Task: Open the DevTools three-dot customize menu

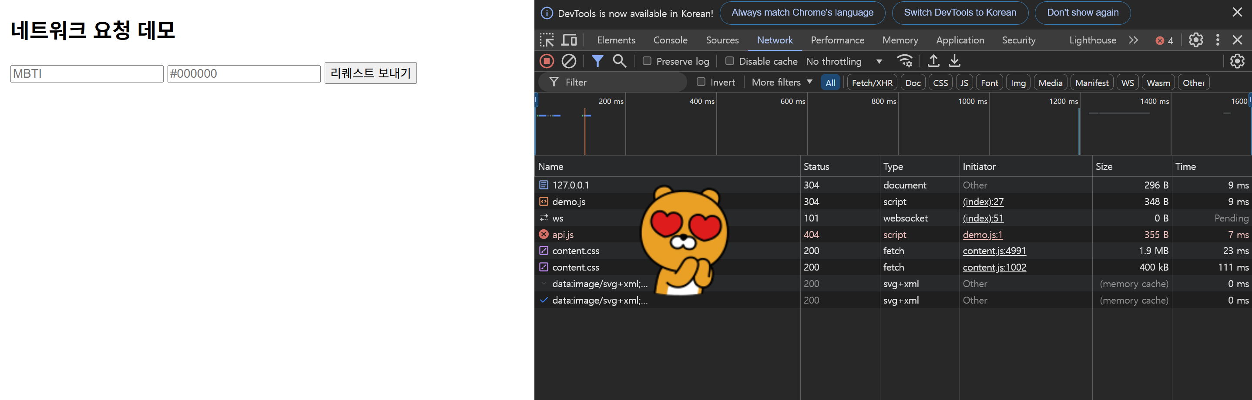Action: [1218, 40]
